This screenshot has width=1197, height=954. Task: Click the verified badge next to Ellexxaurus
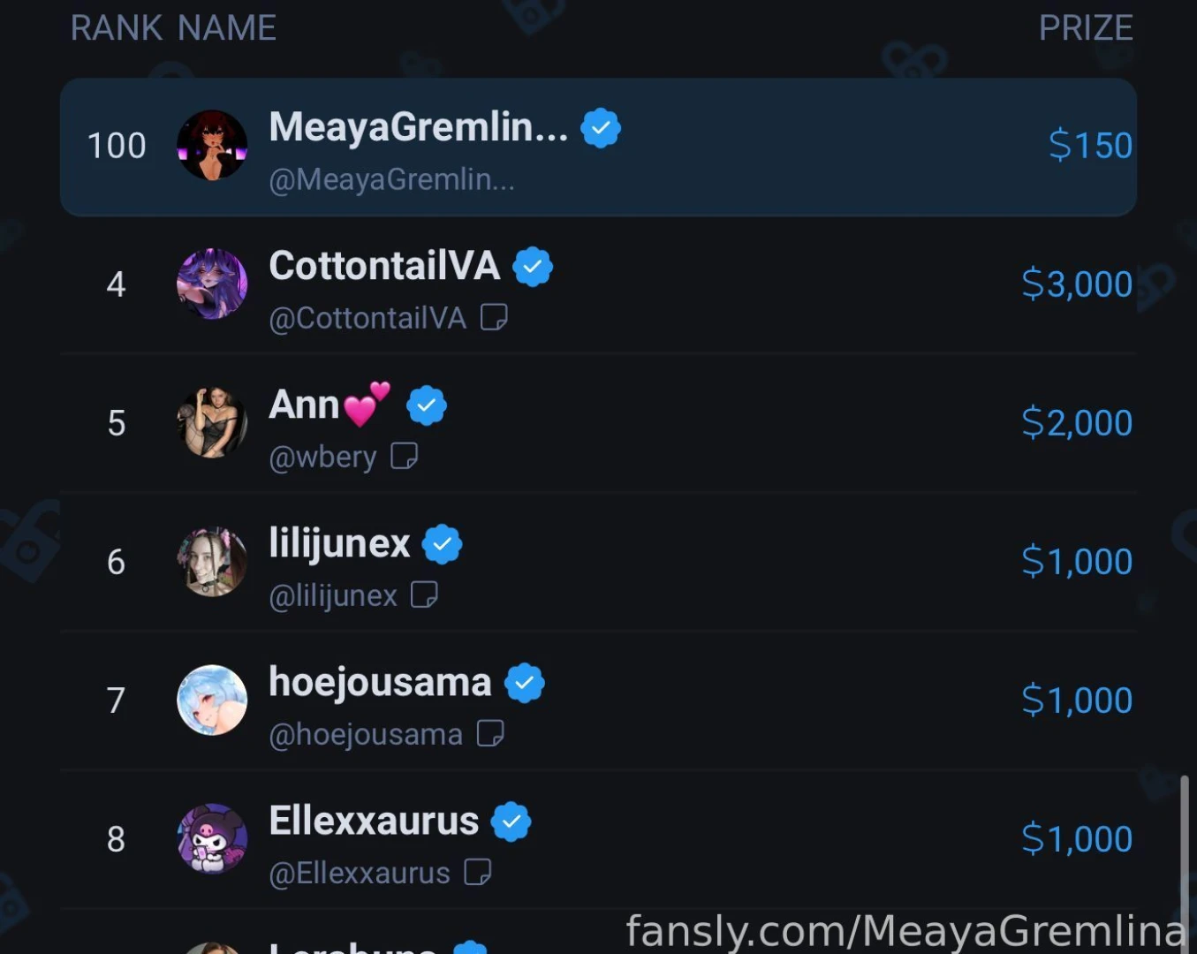click(511, 821)
